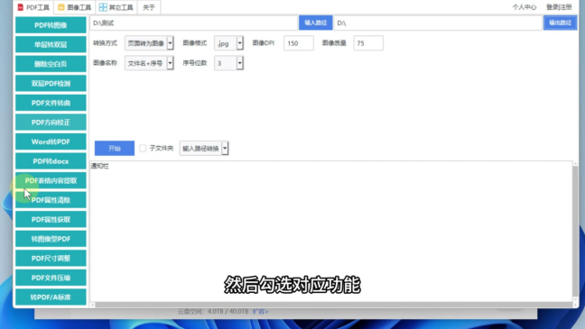Screen dimensions: 585x329
Task: Click the 扩容> link in background window
Action: click(x=260, y=312)
